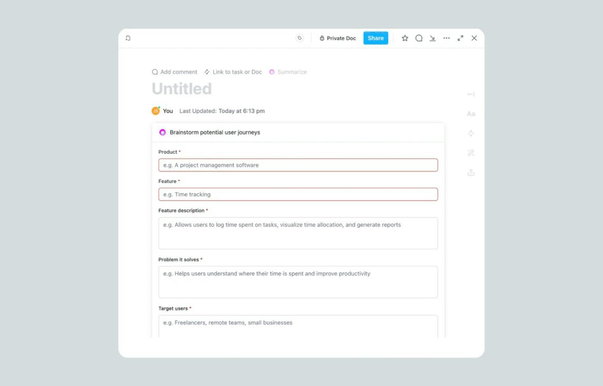Click the collapse sidebar arrow icon

(471, 94)
